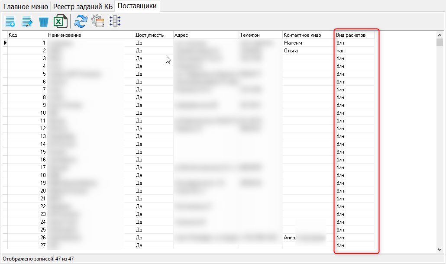Switch to the Главное меню tab
Screen dimensions: 446x264
point(26,6)
